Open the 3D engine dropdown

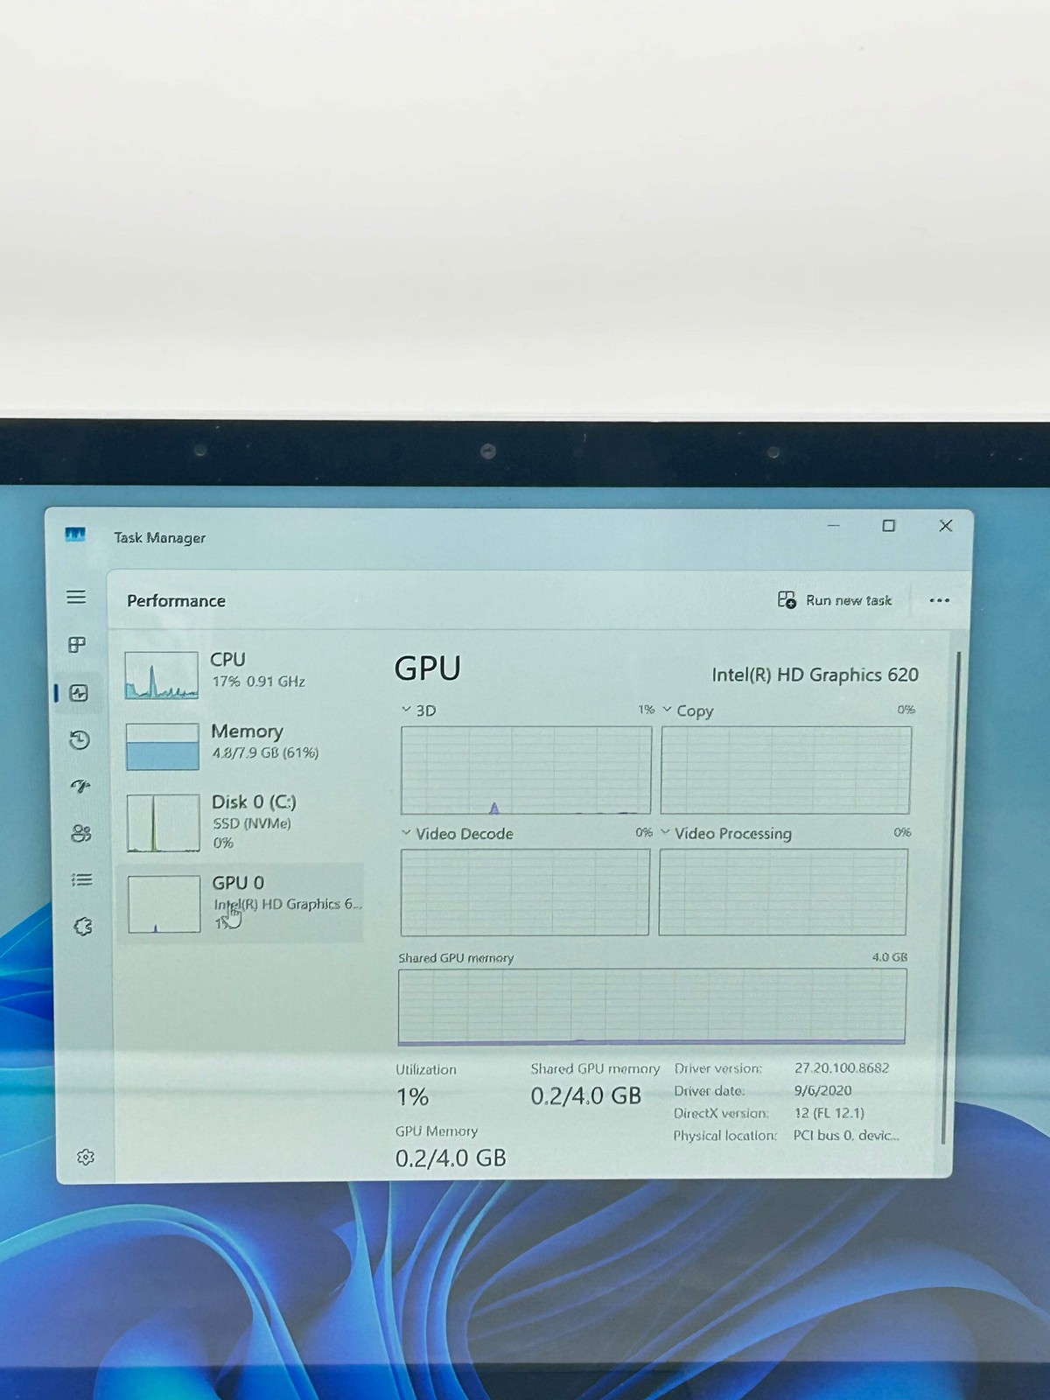pyautogui.click(x=418, y=710)
